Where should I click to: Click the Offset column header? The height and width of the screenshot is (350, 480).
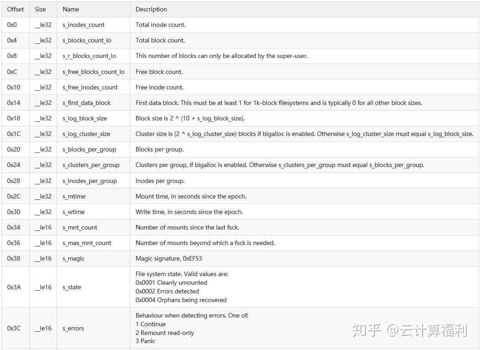pyautogui.click(x=16, y=9)
